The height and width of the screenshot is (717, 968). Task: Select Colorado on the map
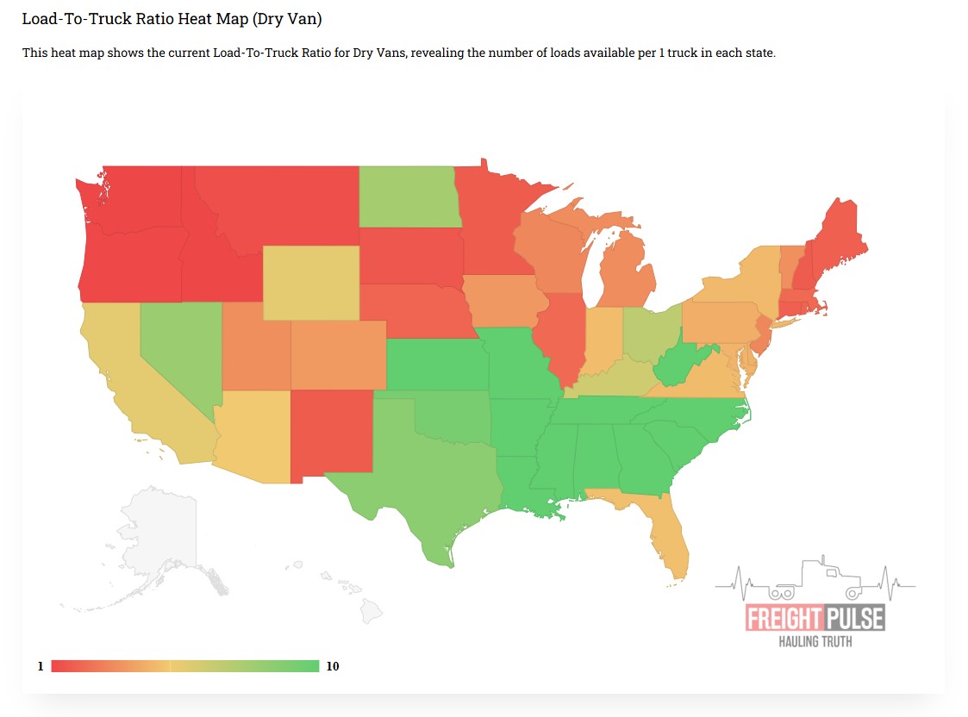[x=338, y=355]
